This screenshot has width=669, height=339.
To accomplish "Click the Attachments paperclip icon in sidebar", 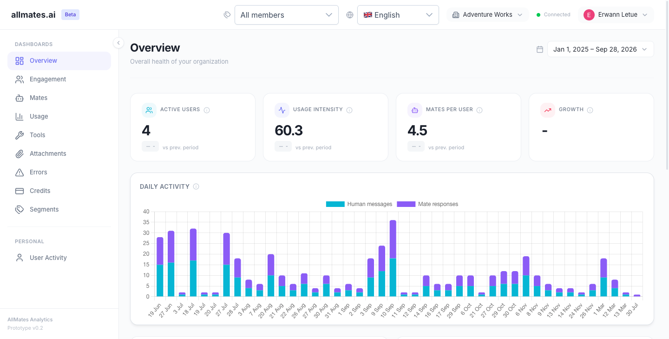I will click(x=20, y=154).
